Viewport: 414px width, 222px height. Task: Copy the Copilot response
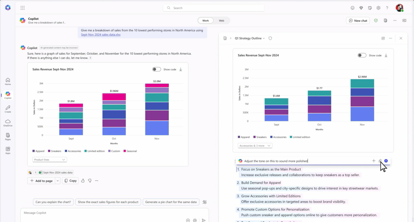70,181
